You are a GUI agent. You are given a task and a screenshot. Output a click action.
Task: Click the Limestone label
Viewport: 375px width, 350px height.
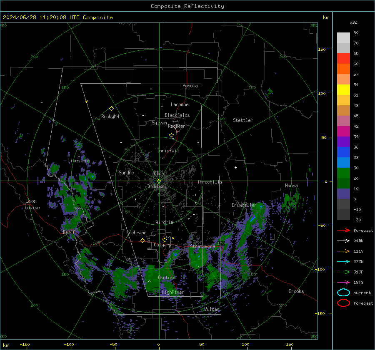(79, 161)
